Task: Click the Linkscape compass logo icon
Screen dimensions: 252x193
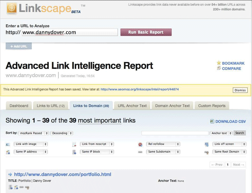Action: 12,8
